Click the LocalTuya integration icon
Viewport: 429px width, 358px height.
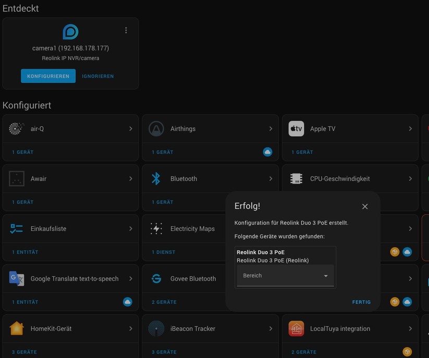point(296,328)
